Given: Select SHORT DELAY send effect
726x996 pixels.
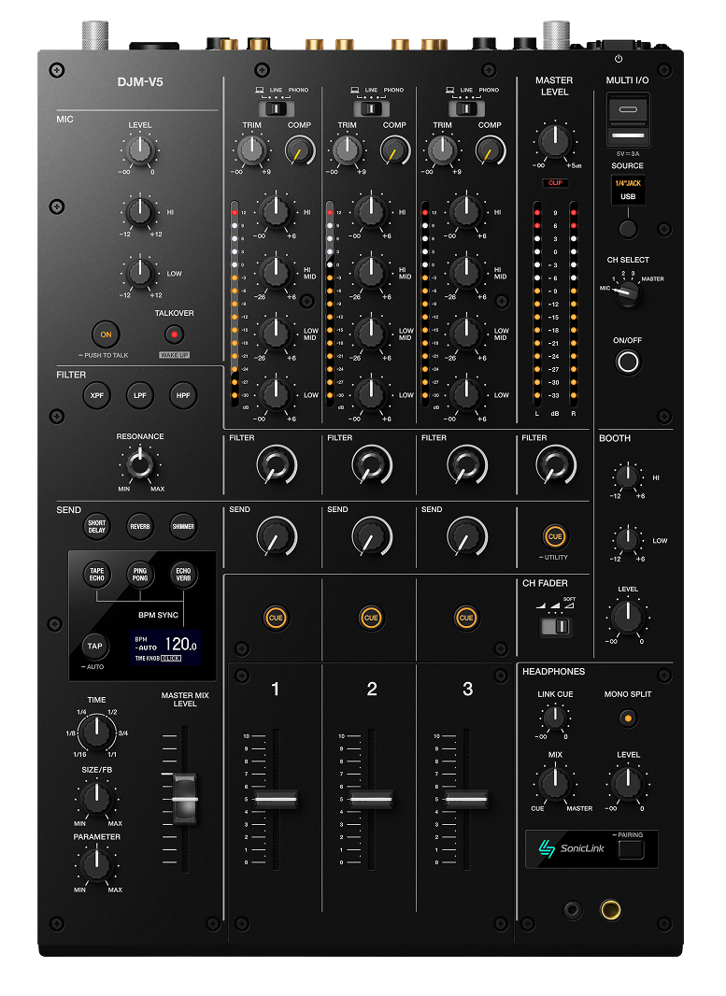Looking at the screenshot, I should [x=97, y=527].
